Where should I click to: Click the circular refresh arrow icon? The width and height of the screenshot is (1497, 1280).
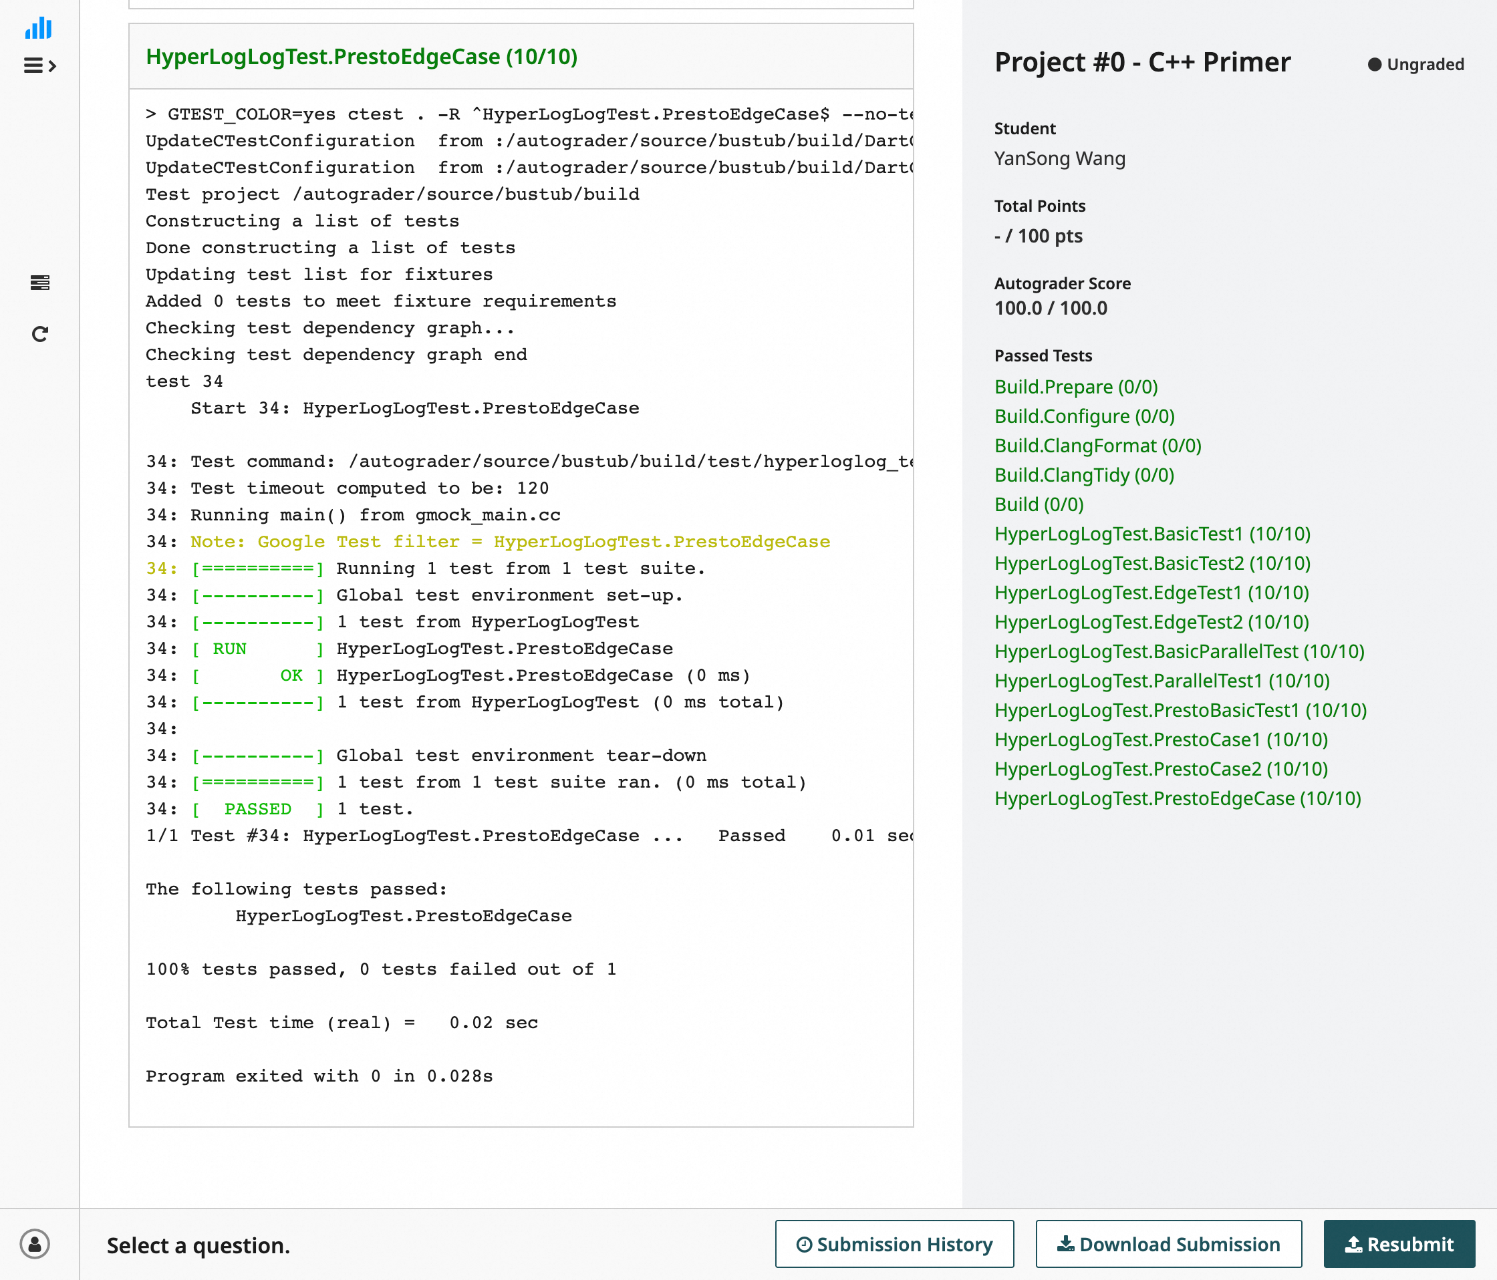(39, 334)
